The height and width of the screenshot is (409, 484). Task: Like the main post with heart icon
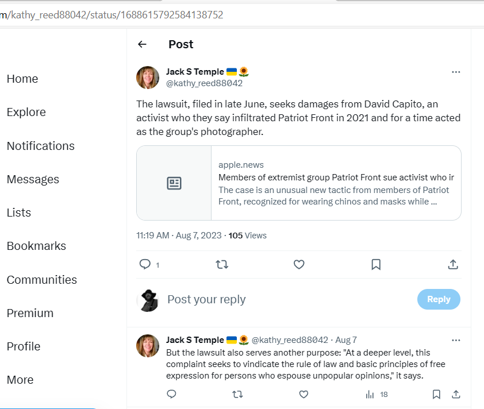(299, 264)
